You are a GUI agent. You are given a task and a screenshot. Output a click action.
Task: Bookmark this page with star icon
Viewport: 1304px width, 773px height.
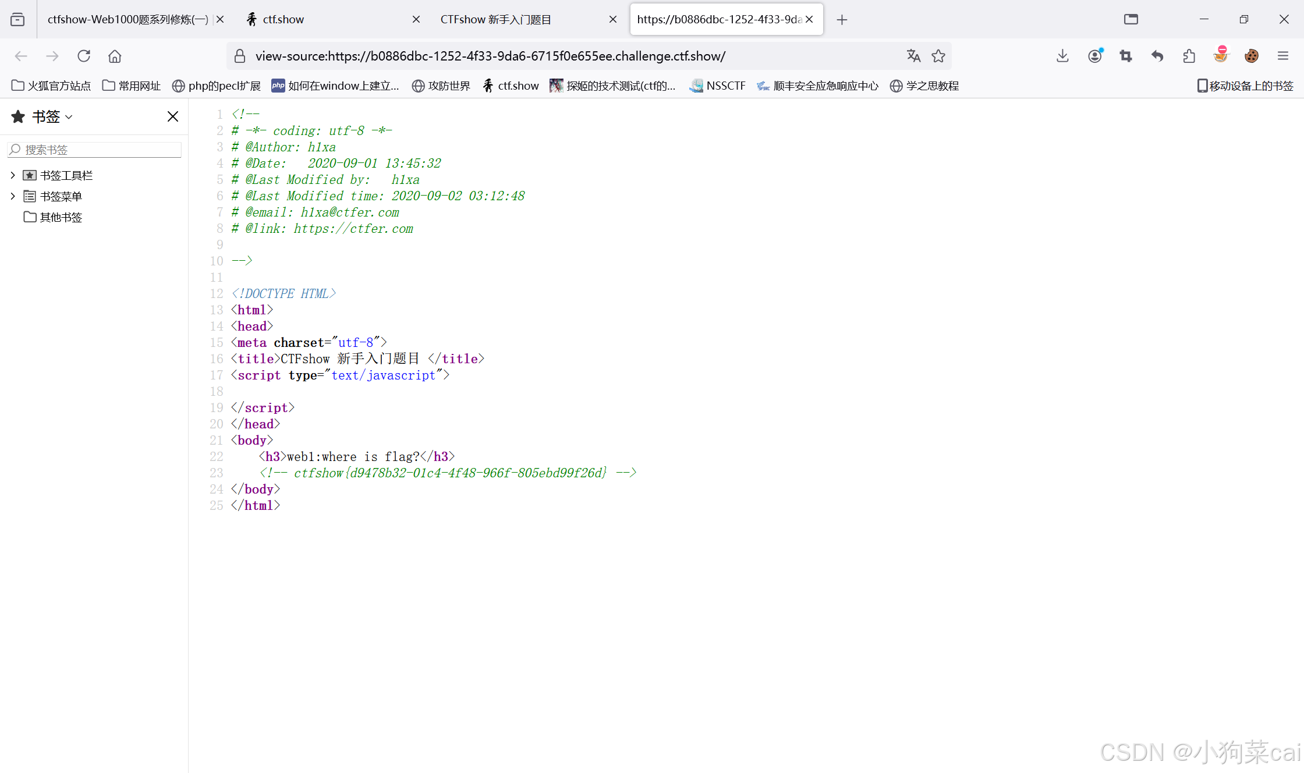(x=938, y=56)
